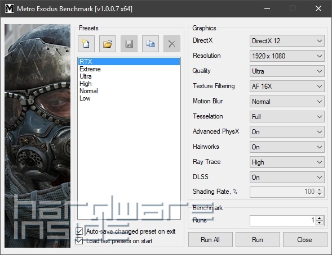Select the Extreme preset
Screen dimensions: 332x255
(129, 69)
